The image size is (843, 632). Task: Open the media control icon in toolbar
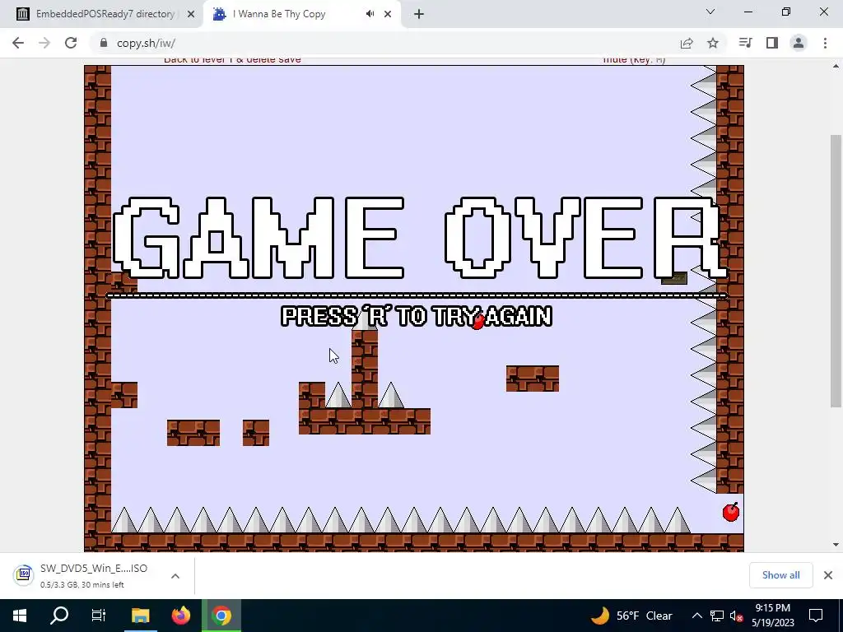click(x=746, y=43)
